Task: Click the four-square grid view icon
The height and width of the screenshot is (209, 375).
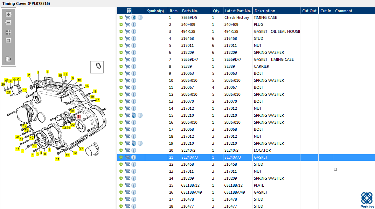Action: point(8,32)
